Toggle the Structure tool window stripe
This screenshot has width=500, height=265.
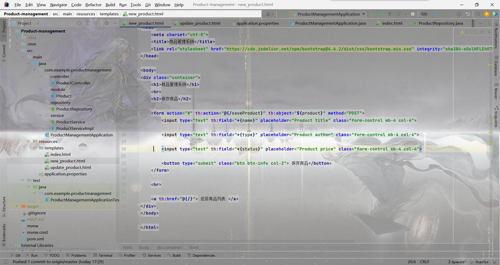tap(4, 206)
